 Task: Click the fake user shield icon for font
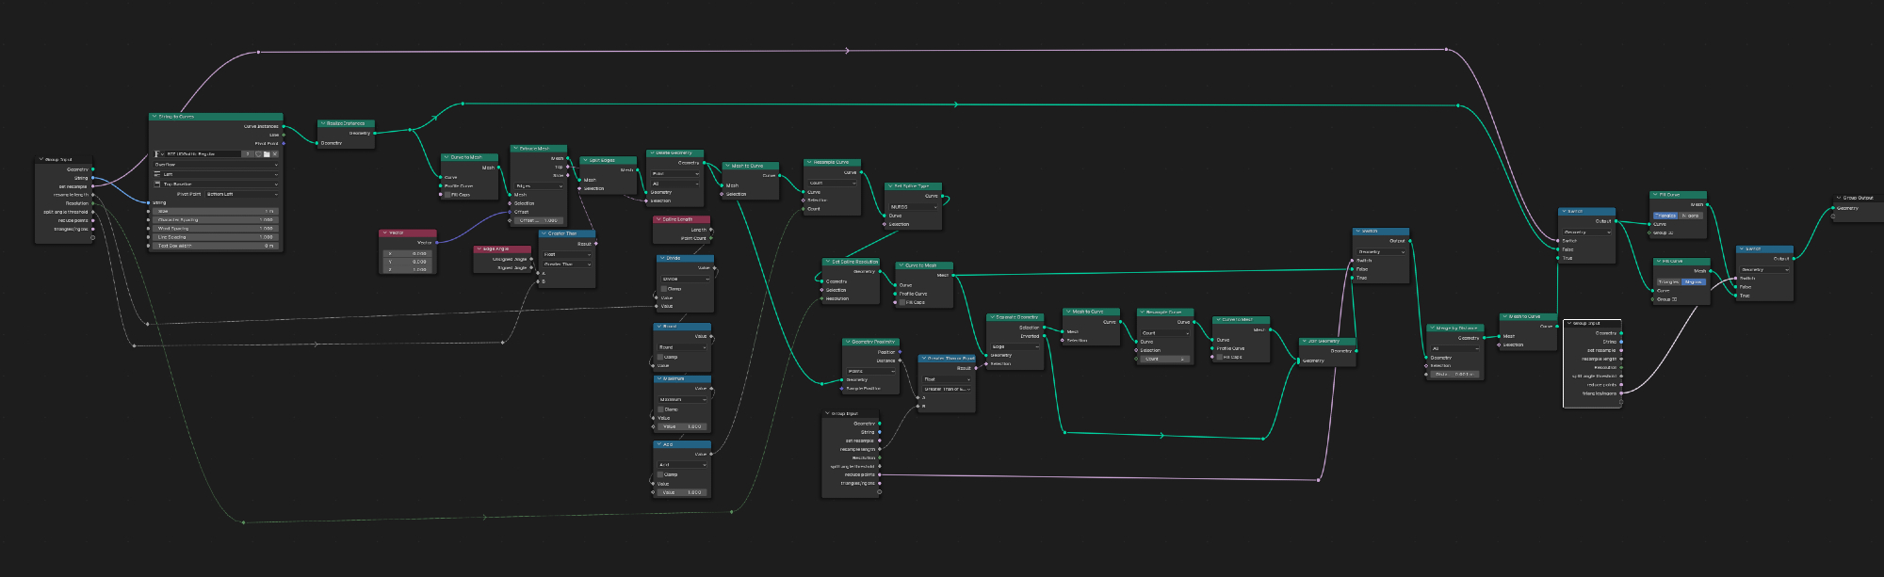click(x=258, y=153)
